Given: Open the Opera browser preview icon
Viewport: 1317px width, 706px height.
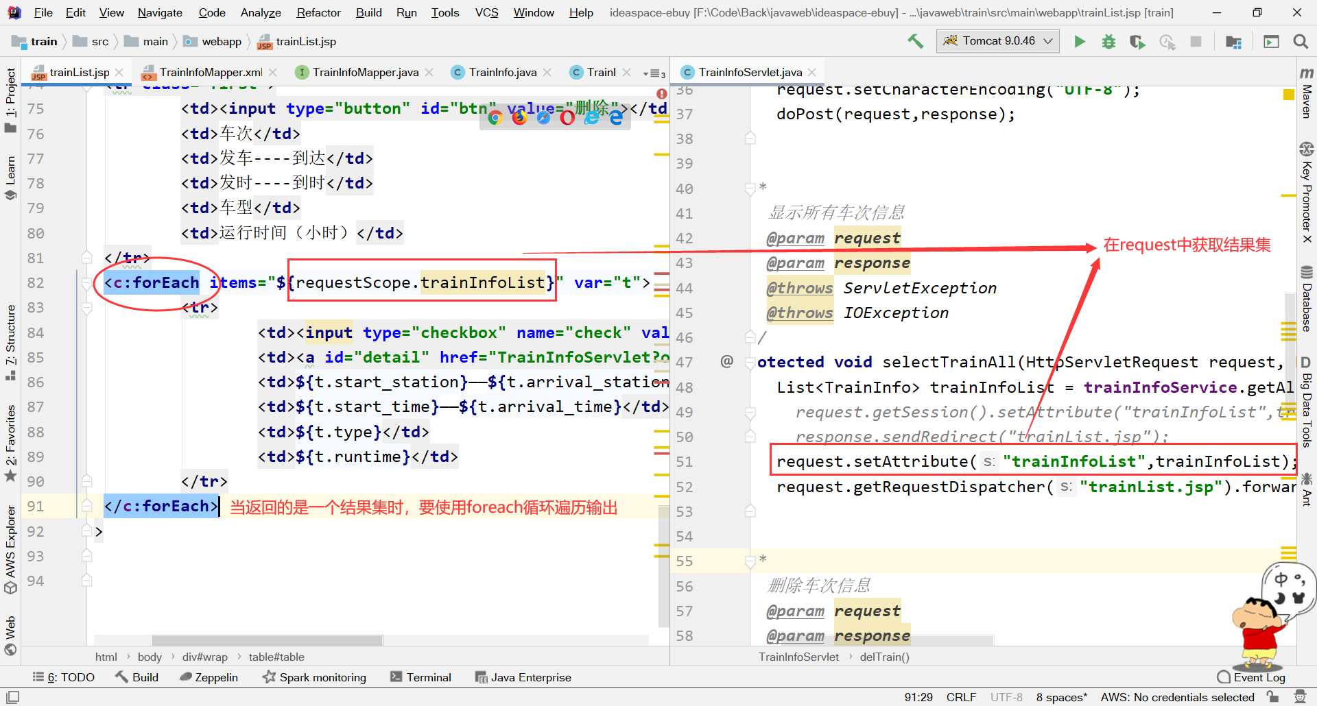Looking at the screenshot, I should pos(567,118).
